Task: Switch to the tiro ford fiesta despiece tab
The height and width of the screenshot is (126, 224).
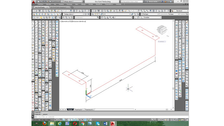Action: (58, 7)
